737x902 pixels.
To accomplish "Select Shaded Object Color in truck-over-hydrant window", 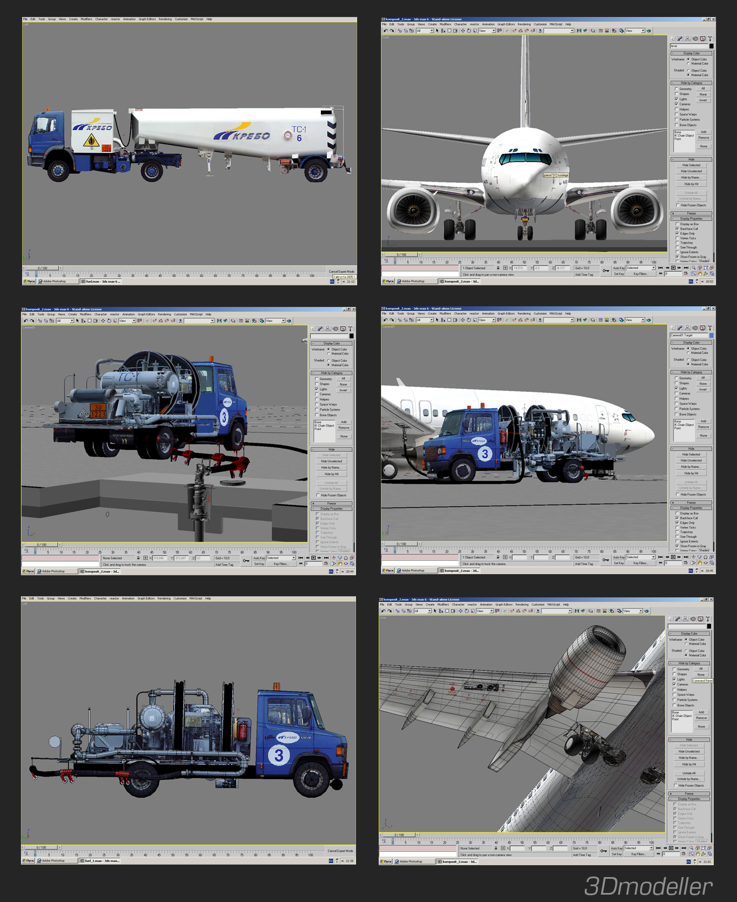I will click(328, 361).
